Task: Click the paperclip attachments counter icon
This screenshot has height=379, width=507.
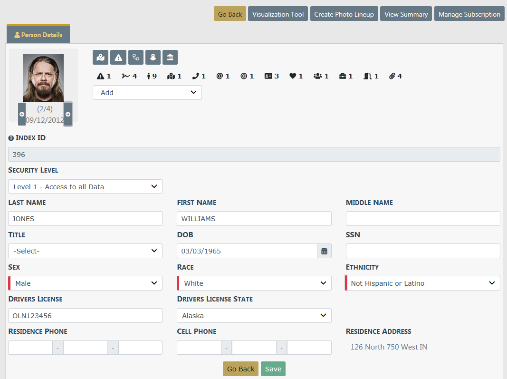Action: 392,76
